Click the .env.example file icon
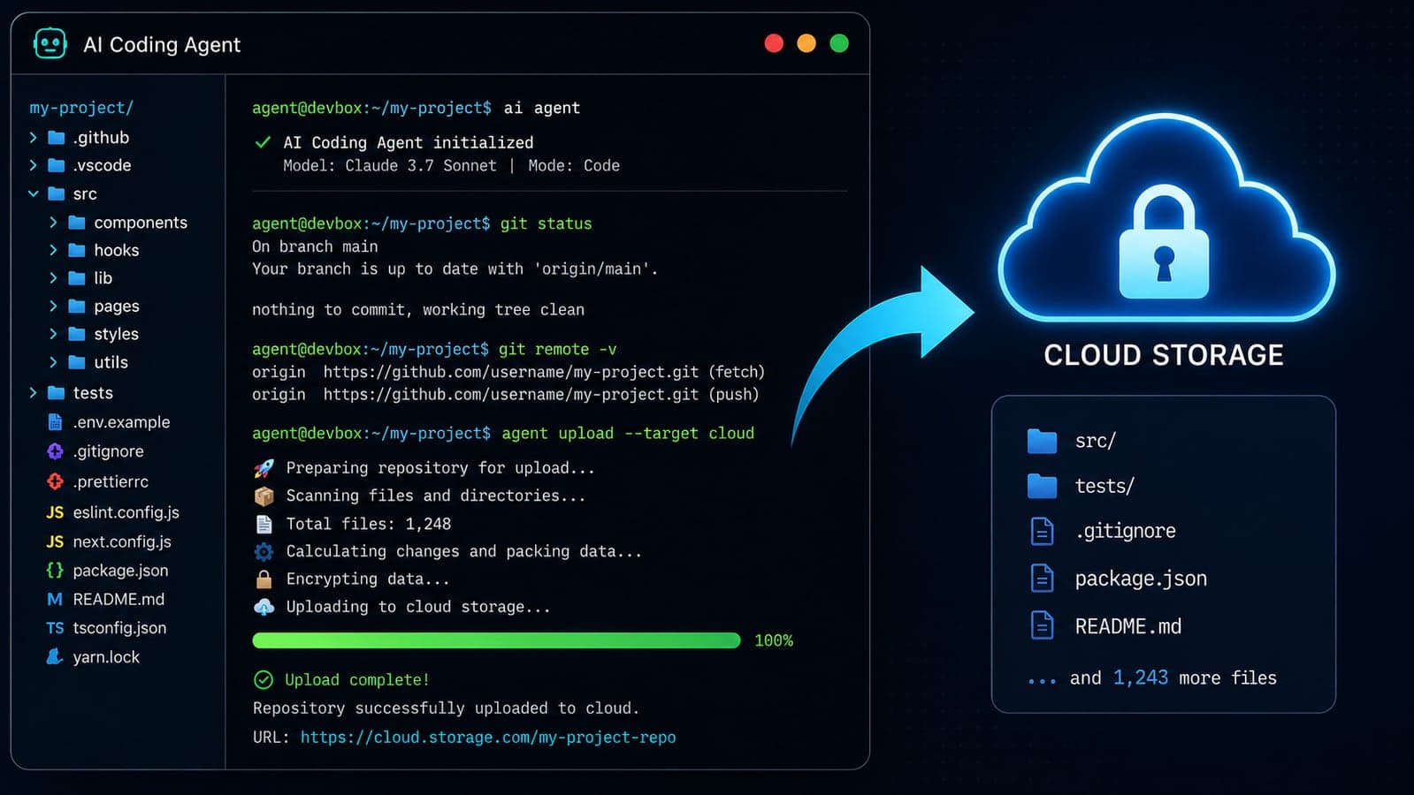1414x795 pixels. pyautogui.click(x=55, y=422)
